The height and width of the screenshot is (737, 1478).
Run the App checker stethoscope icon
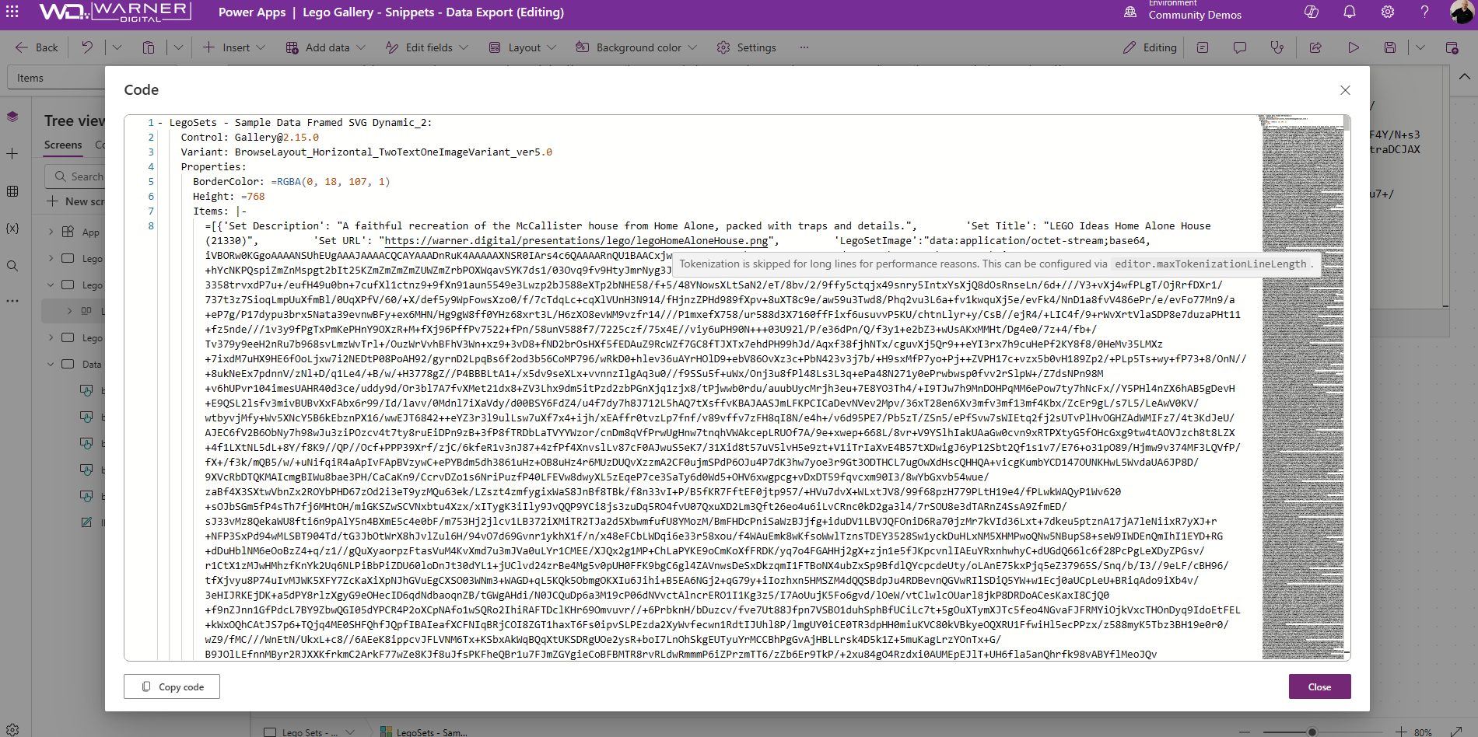click(1277, 47)
